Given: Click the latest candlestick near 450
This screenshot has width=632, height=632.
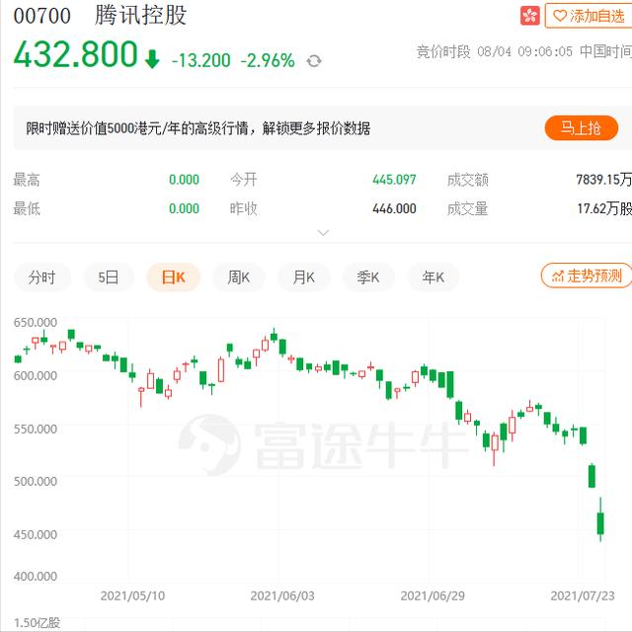Looking at the screenshot, I should pyautogui.click(x=600, y=521).
